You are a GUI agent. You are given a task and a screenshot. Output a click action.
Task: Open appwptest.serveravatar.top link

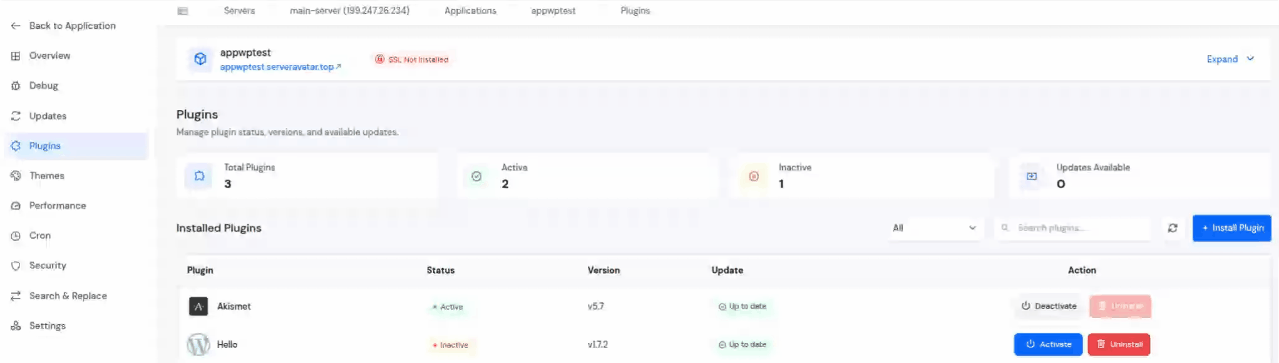pyautogui.click(x=280, y=67)
